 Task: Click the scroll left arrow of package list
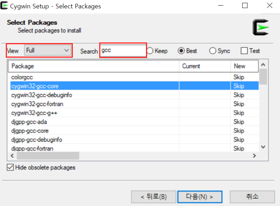[12, 156]
